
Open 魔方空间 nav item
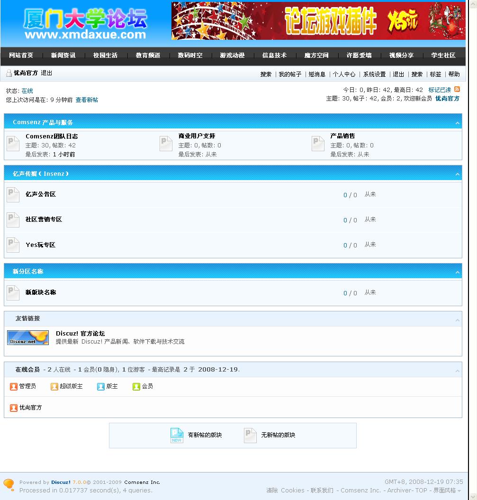[316, 55]
